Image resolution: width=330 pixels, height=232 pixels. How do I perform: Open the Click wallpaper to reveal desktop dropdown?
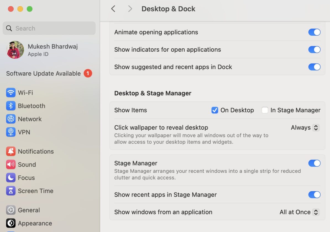point(305,128)
